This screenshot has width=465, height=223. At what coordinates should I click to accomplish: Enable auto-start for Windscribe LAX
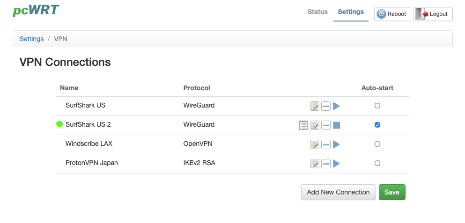point(377,144)
